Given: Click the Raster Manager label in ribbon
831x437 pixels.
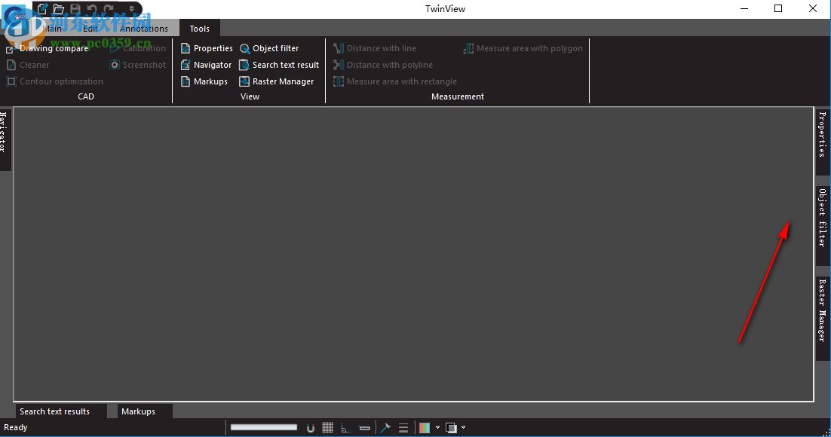Looking at the screenshot, I should (283, 81).
